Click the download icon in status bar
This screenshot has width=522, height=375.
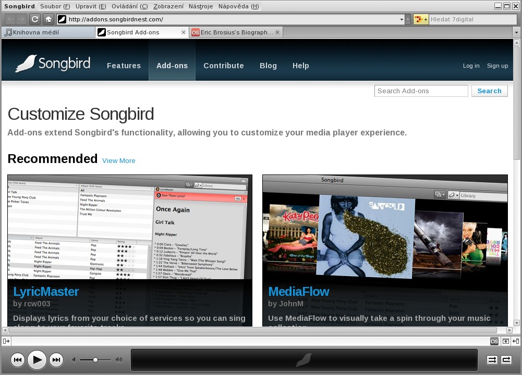[x=506, y=341]
